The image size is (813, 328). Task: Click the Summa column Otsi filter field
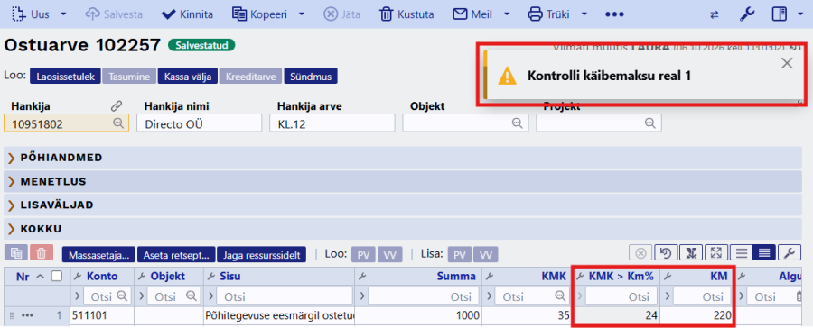[x=425, y=296]
